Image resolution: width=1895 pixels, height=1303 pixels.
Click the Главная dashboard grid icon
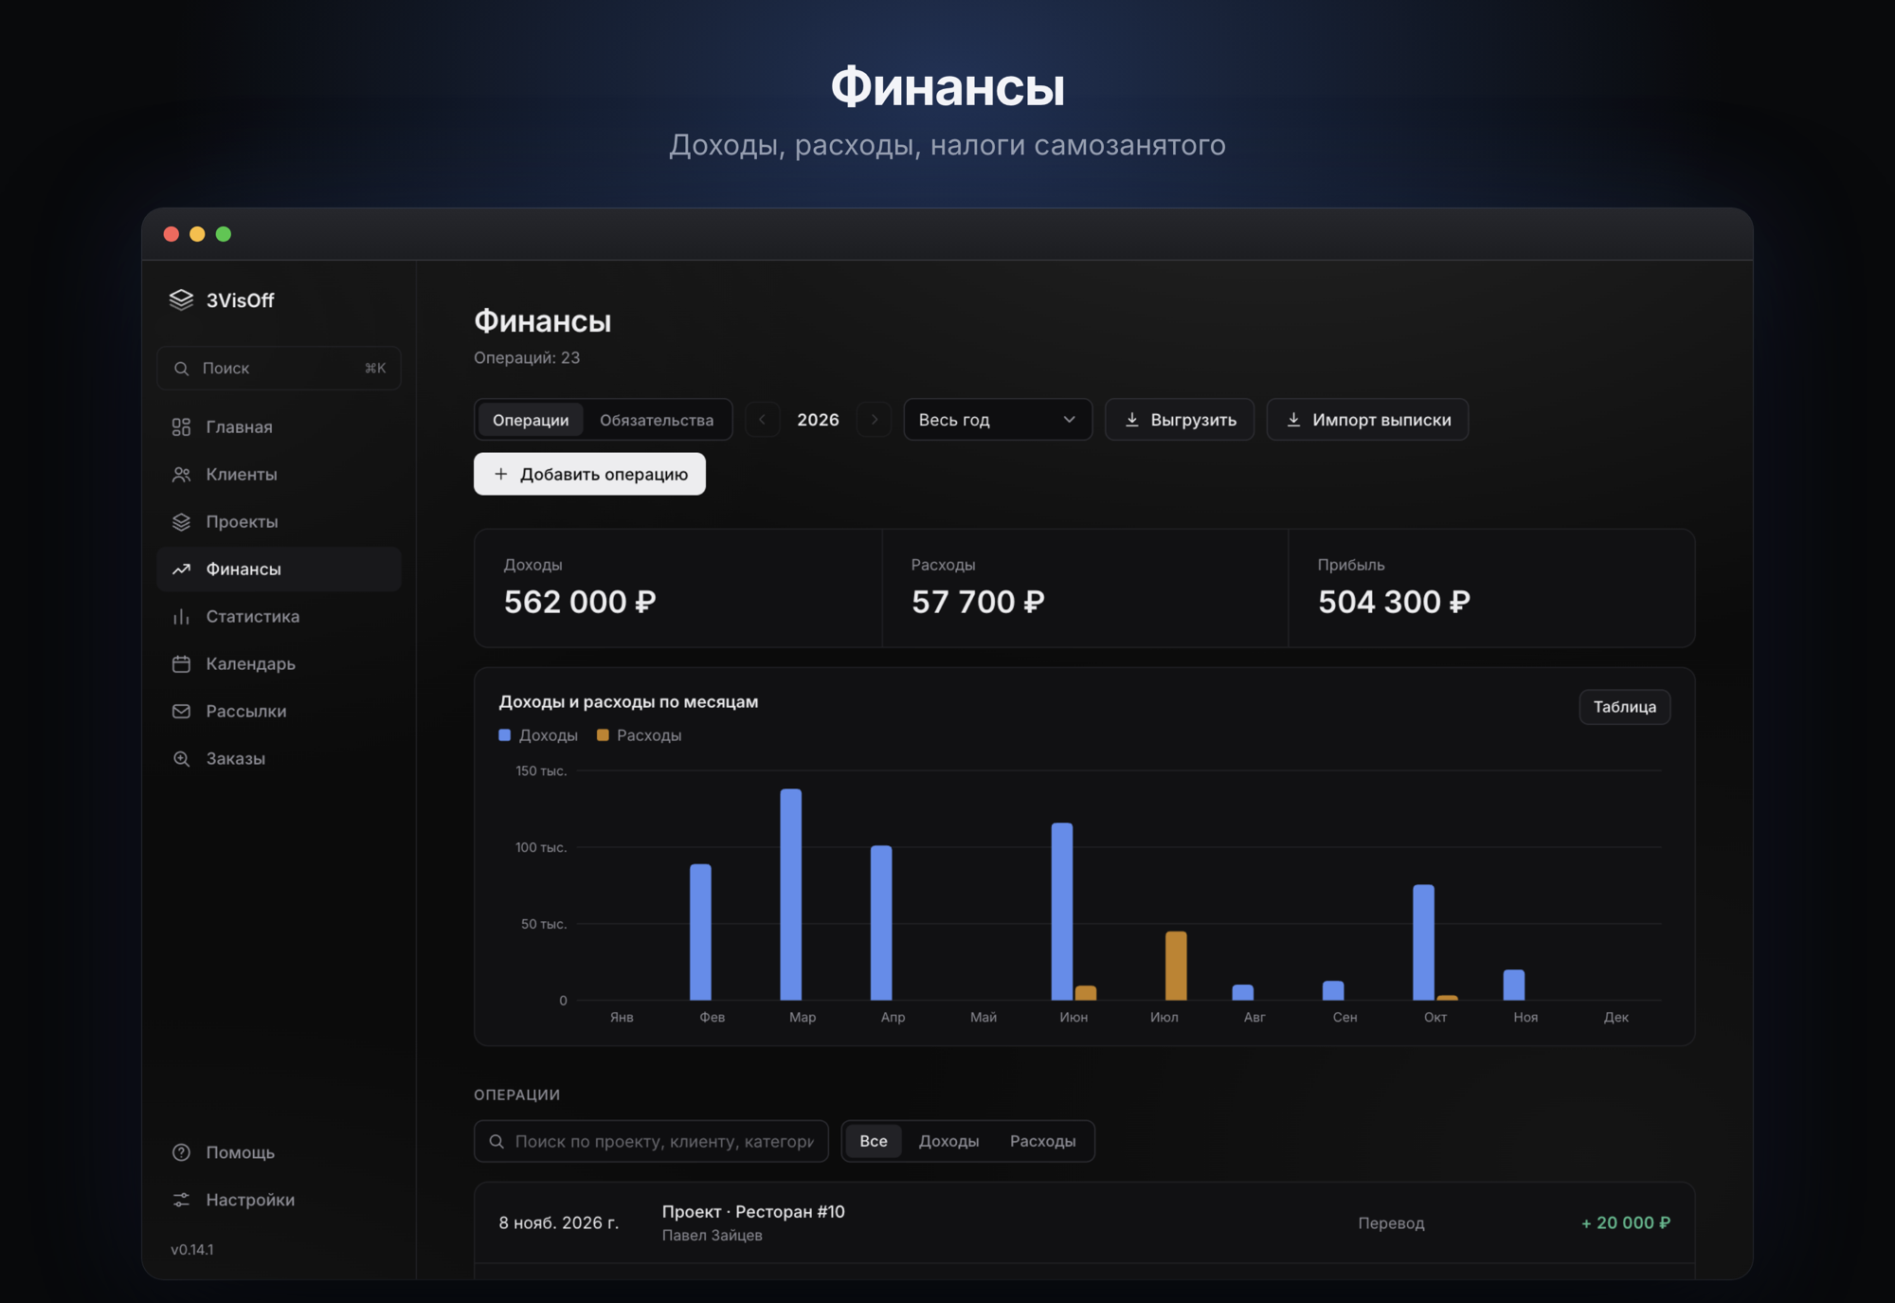(x=181, y=427)
